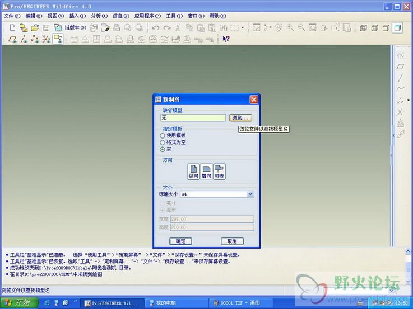Open the 插入 menu
The image size is (413, 309).
77,16
